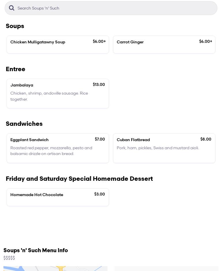
Task: Click the $$$$$ price rating indicator
Action: pyautogui.click(x=9, y=258)
